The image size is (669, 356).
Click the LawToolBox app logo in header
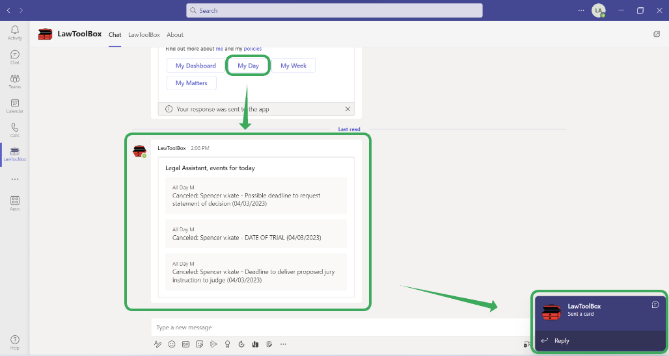pos(45,34)
